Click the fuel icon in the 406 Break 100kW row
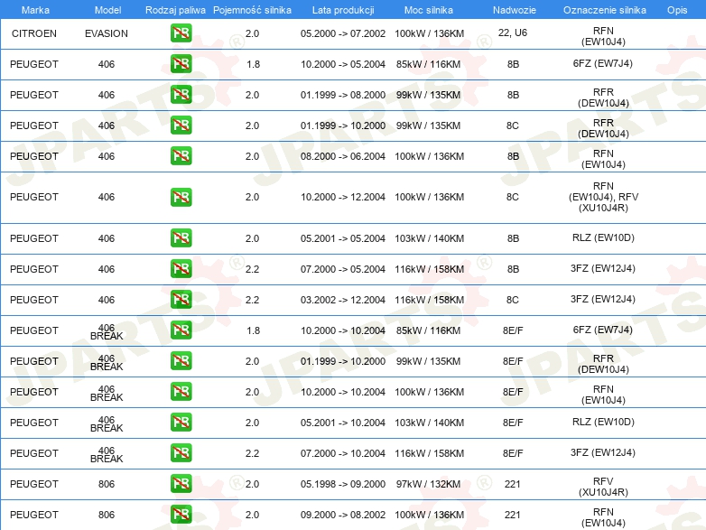The width and height of the screenshot is (706, 530). pos(181,391)
